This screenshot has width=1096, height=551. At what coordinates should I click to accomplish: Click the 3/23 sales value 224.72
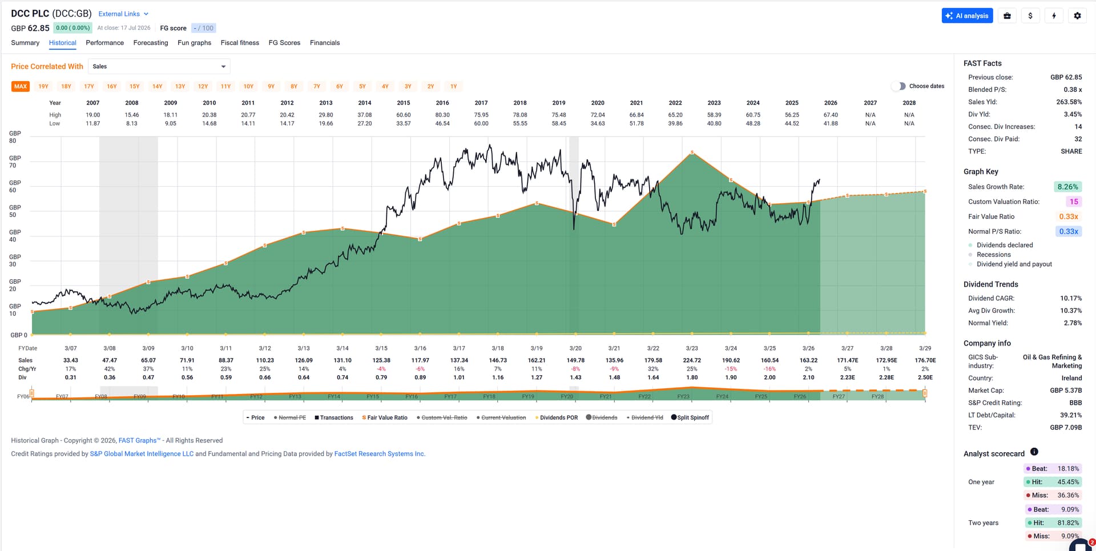692,360
